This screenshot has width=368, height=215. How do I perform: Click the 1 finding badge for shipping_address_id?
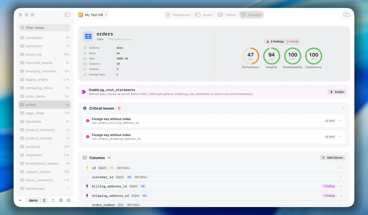coord(329,196)
